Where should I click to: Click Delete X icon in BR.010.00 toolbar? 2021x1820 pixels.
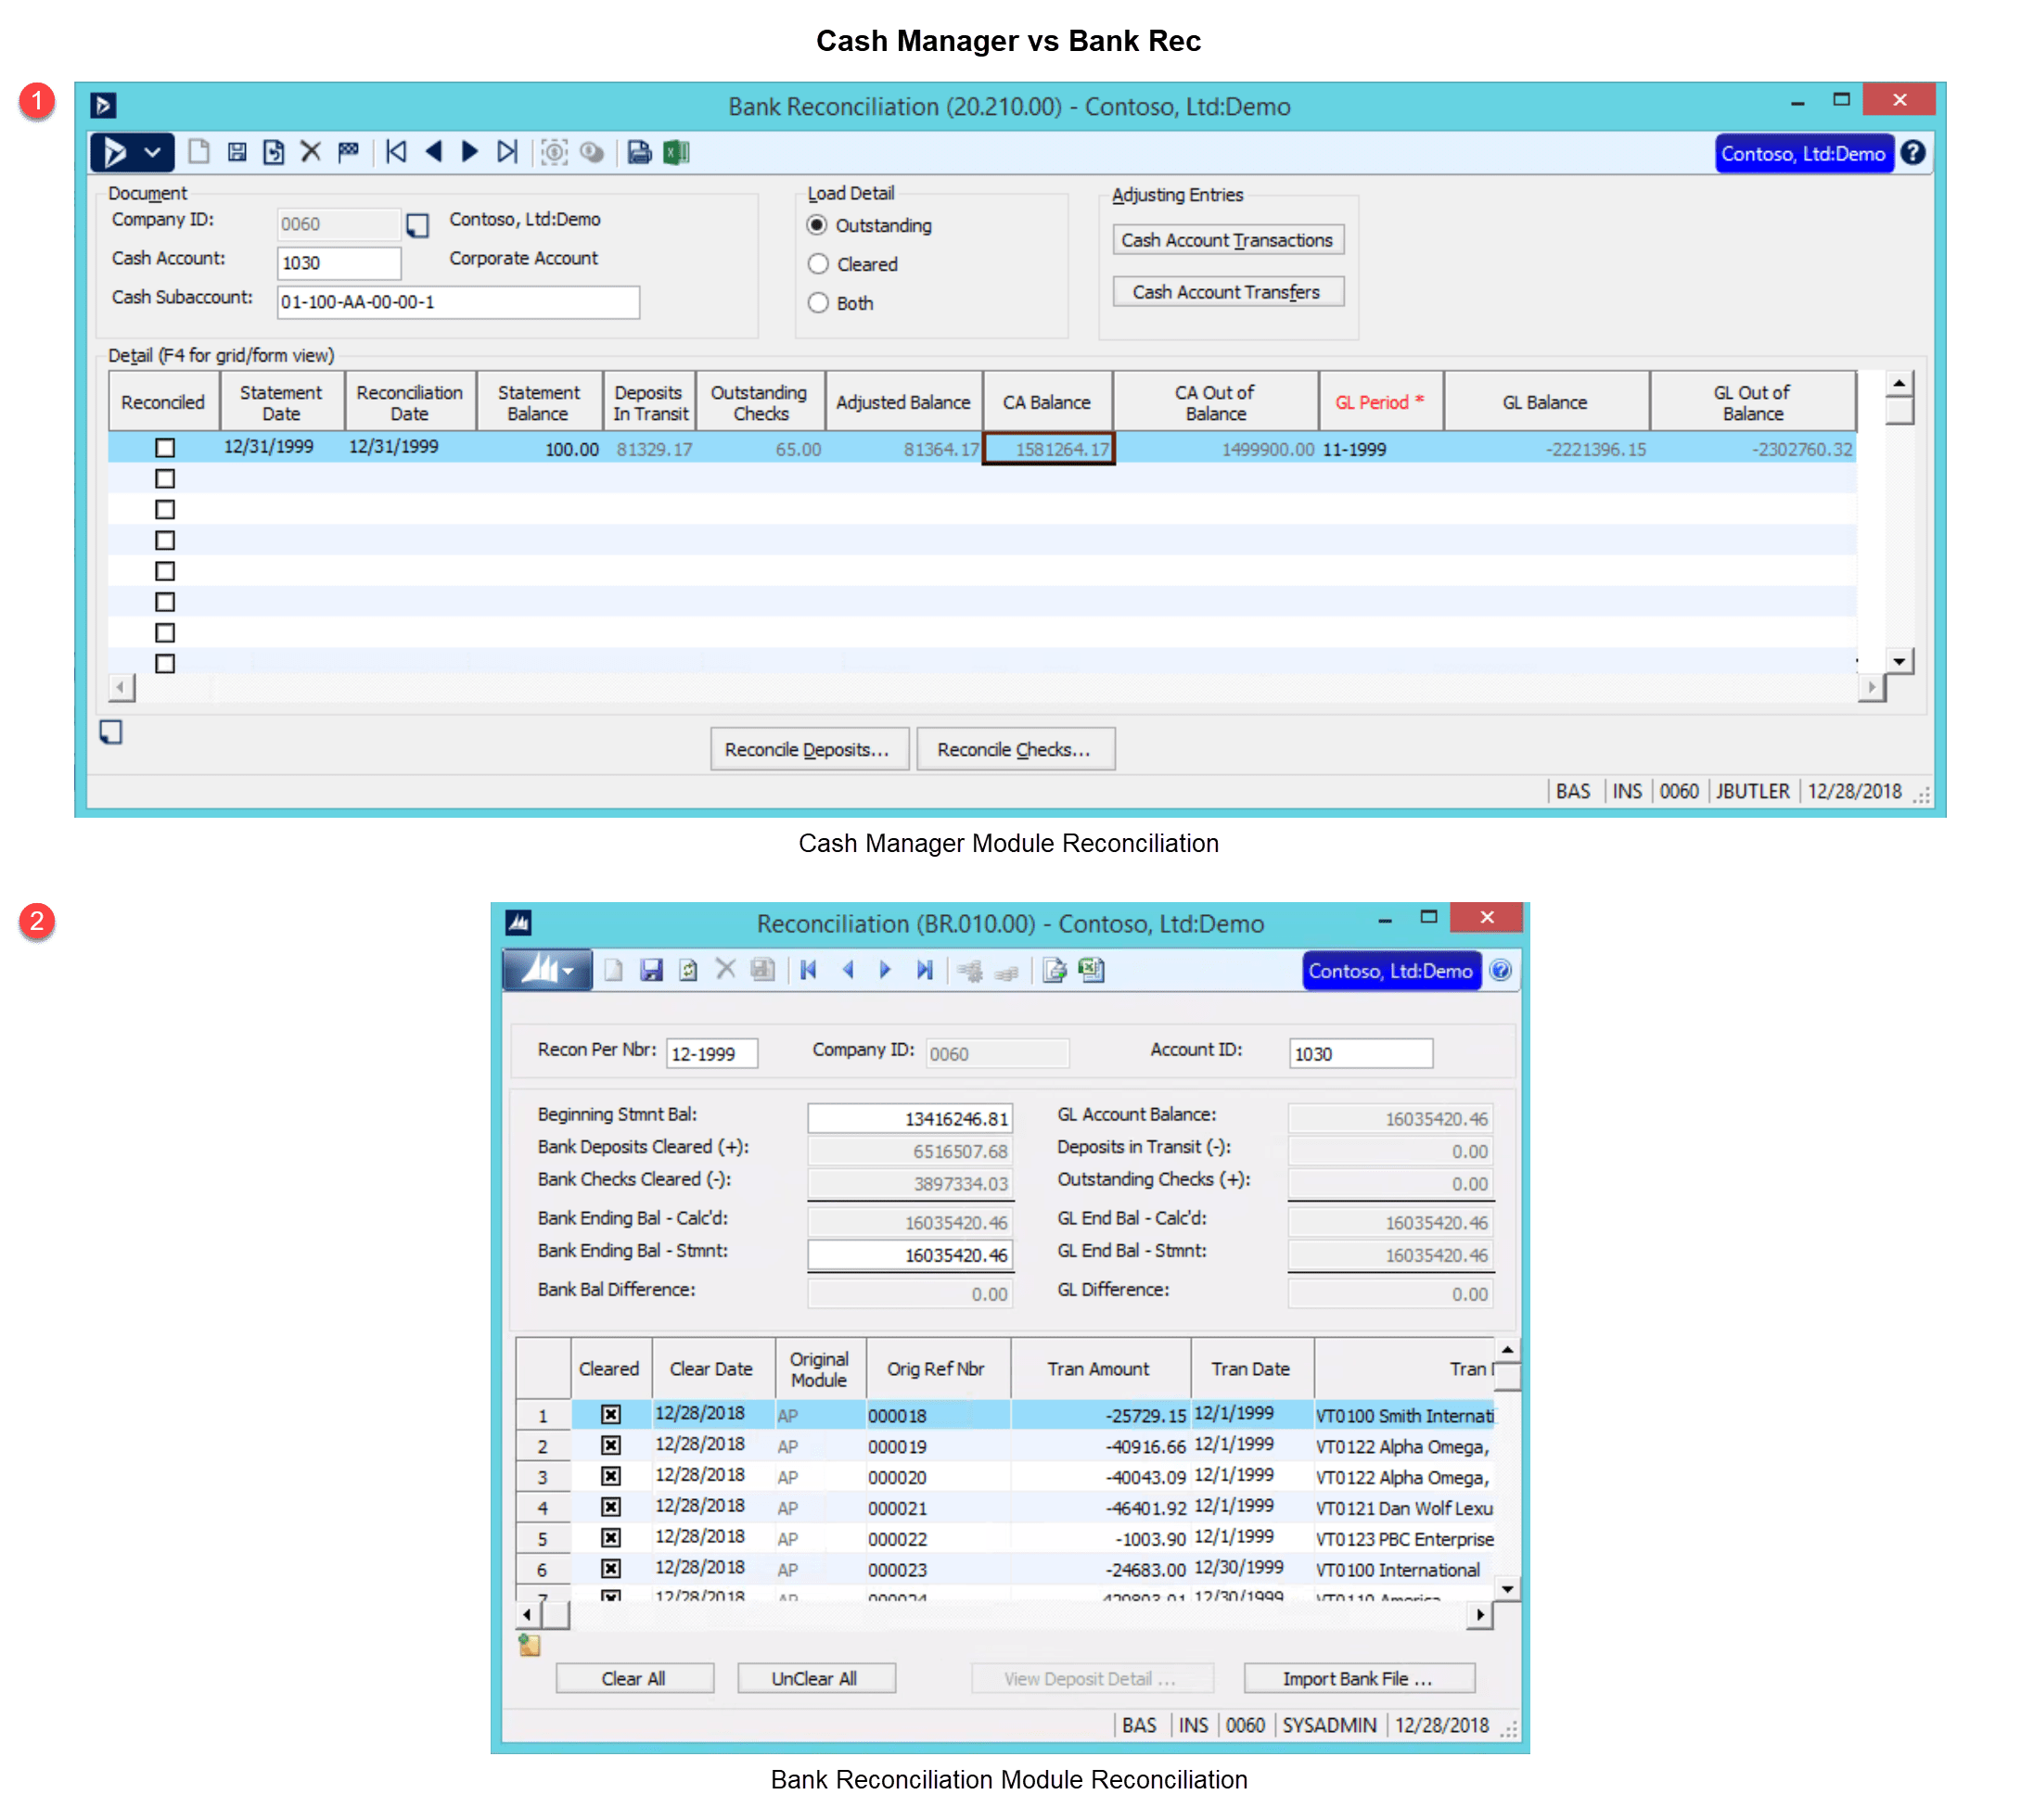(725, 969)
